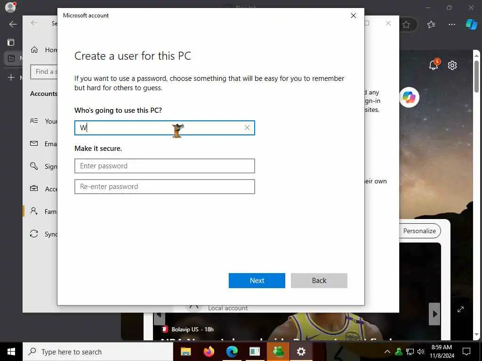Launch Firefox from the taskbar
482x361 pixels.
pyautogui.click(x=209, y=352)
